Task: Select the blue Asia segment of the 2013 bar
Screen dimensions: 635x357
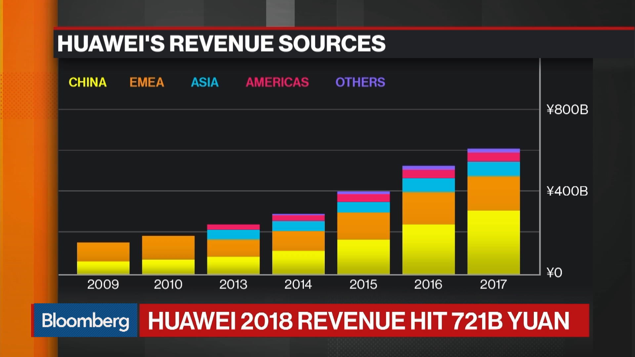Action: [x=233, y=235]
